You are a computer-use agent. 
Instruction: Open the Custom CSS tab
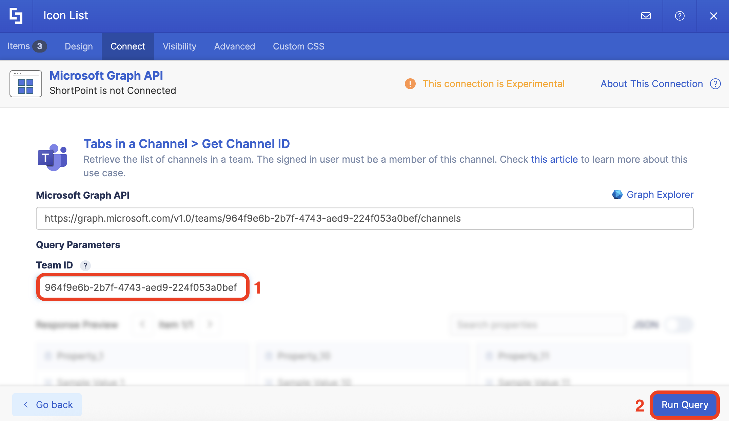coord(298,46)
